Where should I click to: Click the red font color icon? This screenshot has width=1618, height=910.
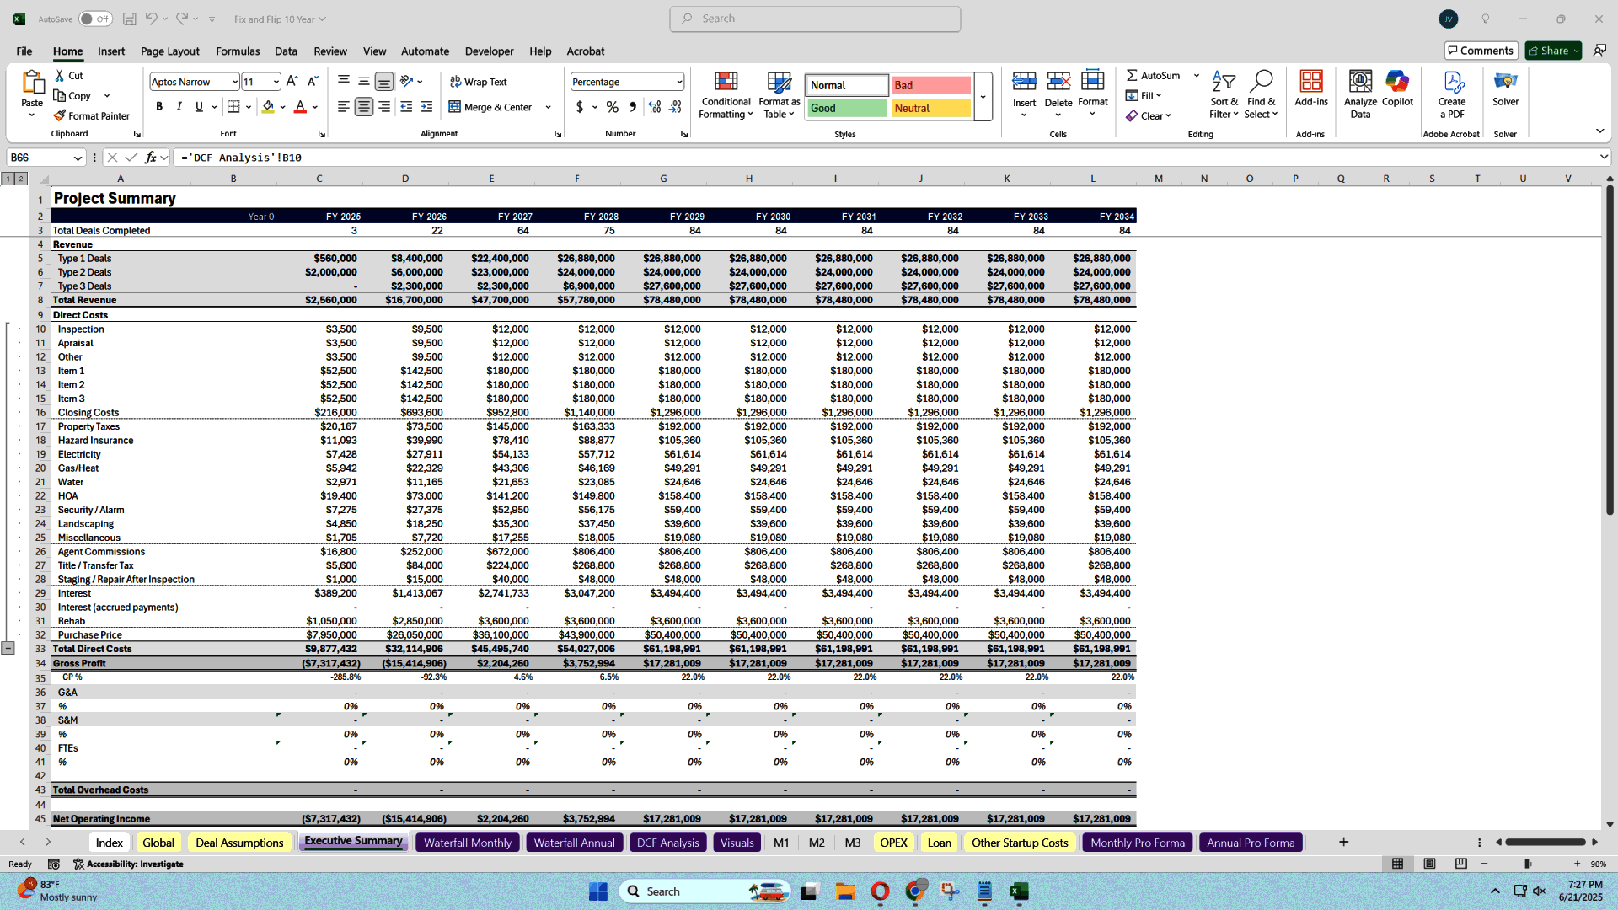pos(300,107)
